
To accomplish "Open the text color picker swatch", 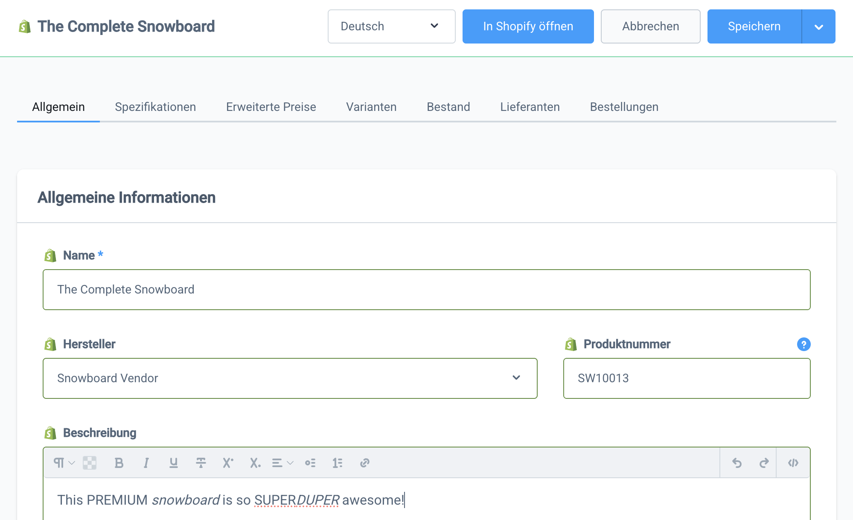I will click(x=90, y=463).
